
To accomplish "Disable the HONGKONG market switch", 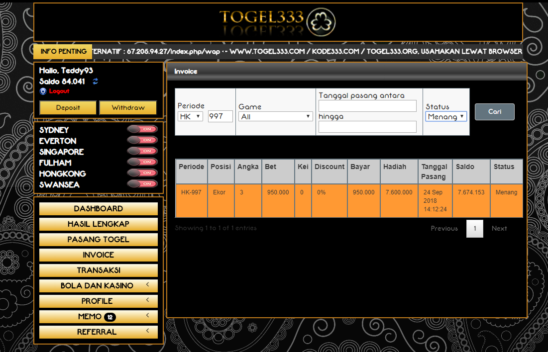I will [x=142, y=173].
